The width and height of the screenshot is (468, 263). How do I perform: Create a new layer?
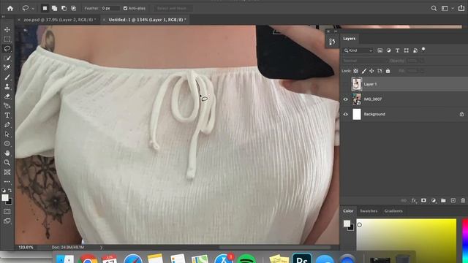453,201
